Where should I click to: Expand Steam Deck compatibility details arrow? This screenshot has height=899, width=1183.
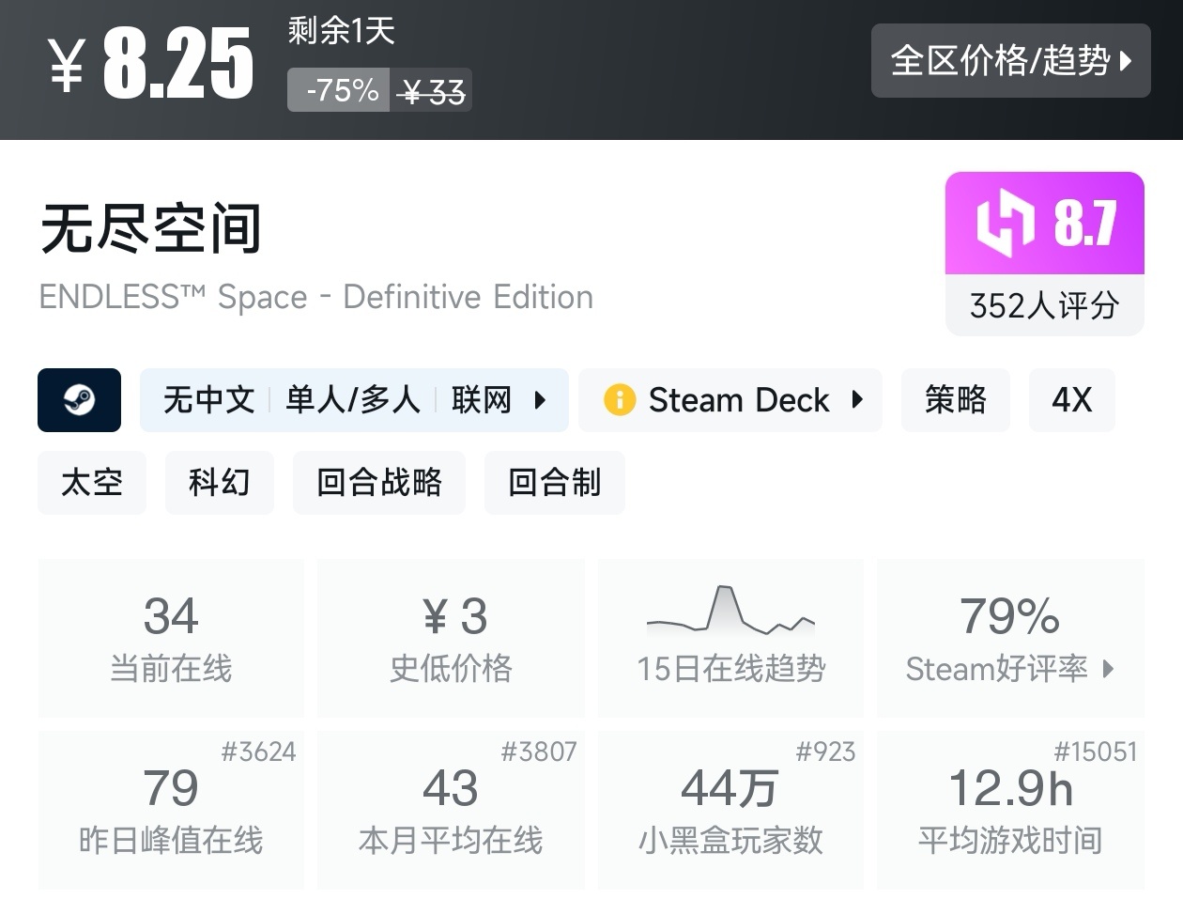click(x=857, y=400)
